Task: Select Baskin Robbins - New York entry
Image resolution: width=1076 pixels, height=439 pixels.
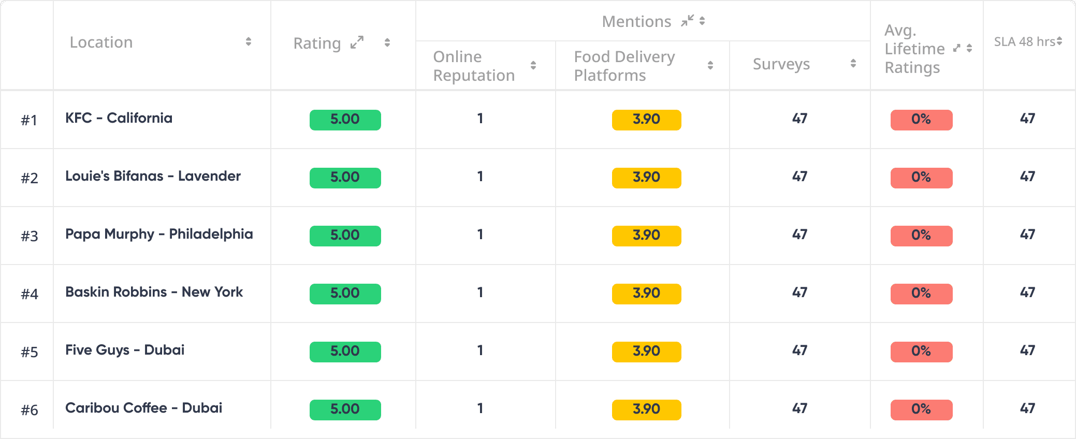Action: coord(154,292)
